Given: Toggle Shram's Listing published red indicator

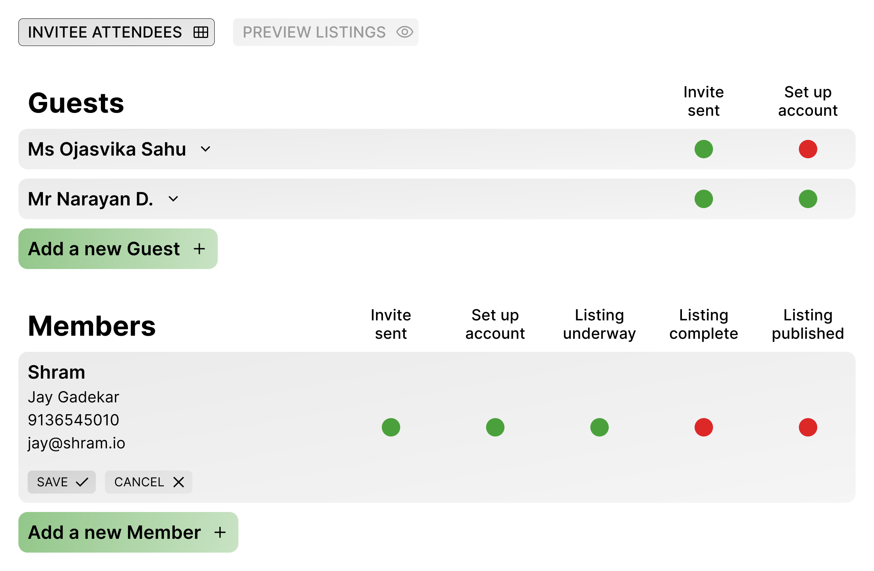Looking at the screenshot, I should [808, 427].
